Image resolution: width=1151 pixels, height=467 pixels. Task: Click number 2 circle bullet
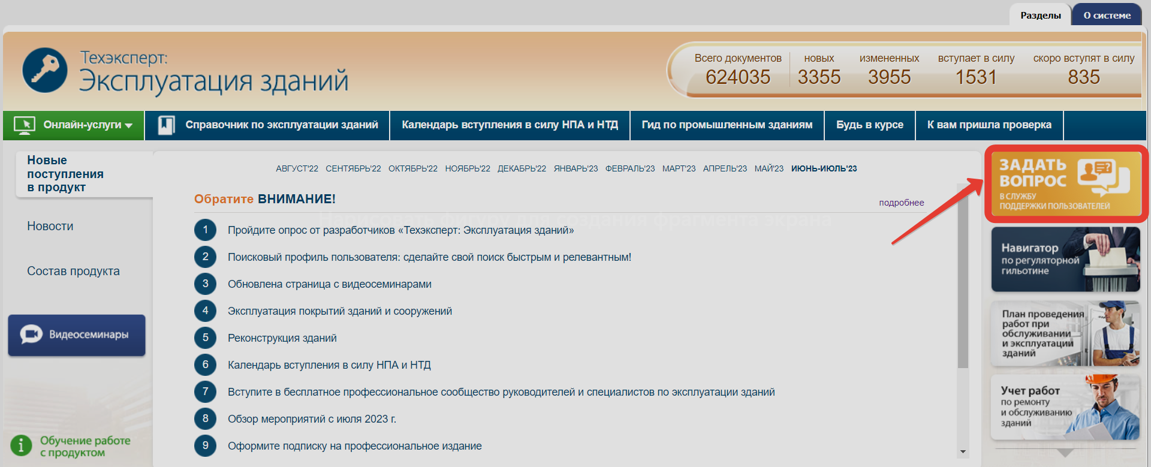click(205, 257)
